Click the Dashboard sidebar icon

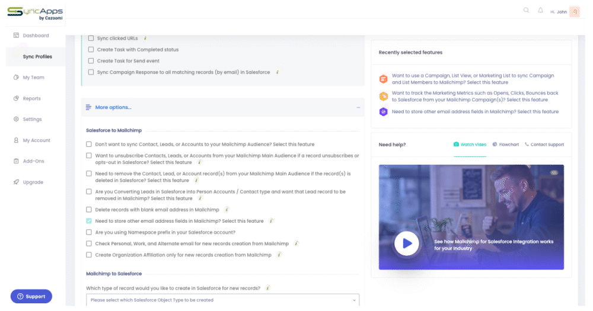coord(16,36)
